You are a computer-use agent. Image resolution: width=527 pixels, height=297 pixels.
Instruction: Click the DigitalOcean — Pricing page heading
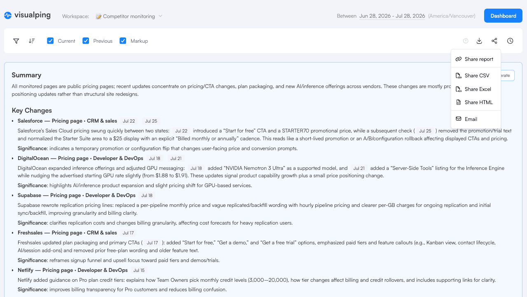coord(80,158)
